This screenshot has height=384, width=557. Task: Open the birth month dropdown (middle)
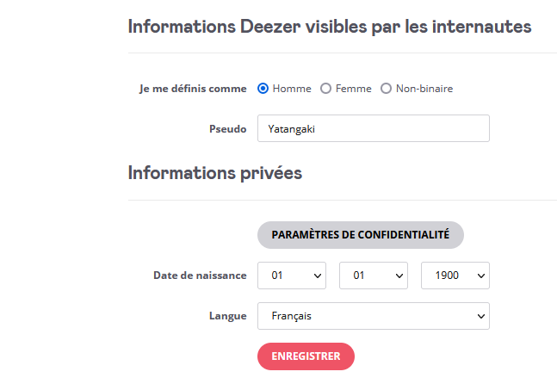(x=373, y=276)
